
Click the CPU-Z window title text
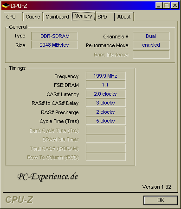click(x=19, y=6)
